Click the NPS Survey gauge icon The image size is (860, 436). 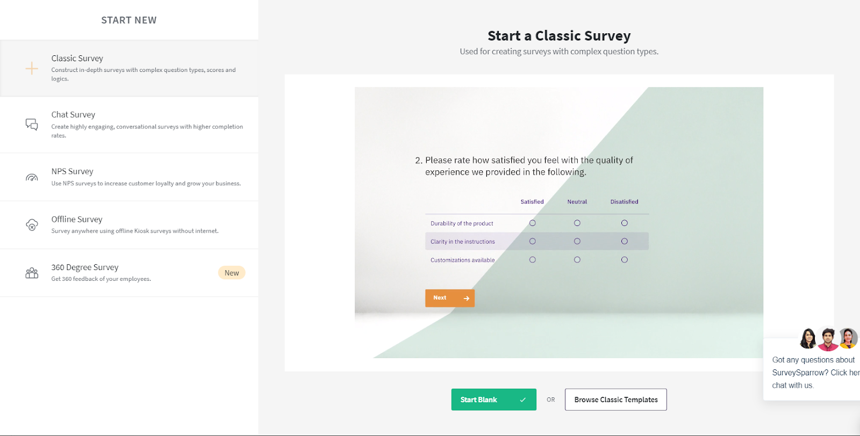(32, 177)
